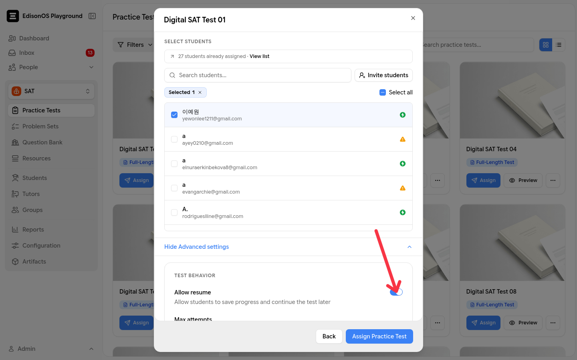Open the Filters dropdown
The height and width of the screenshot is (360, 577).
click(x=135, y=45)
